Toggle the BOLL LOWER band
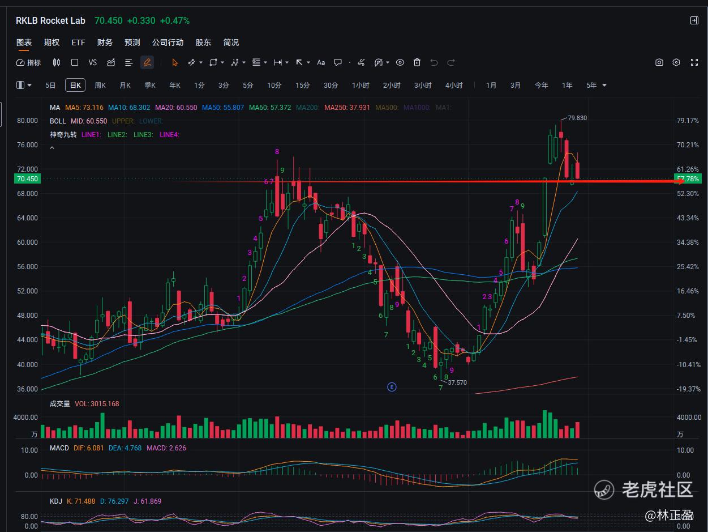This screenshot has height=532, width=708. click(151, 121)
